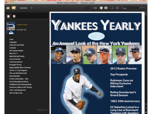Increase text size with large 'a' icon
This screenshot has height=114, width=152.
tap(117, 8)
